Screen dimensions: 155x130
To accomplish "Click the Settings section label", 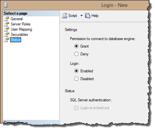I will pos(71,30).
